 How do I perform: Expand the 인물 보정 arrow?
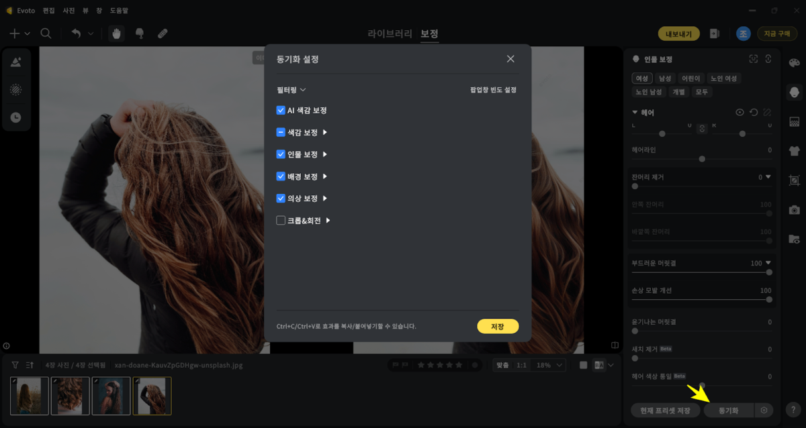tap(325, 154)
